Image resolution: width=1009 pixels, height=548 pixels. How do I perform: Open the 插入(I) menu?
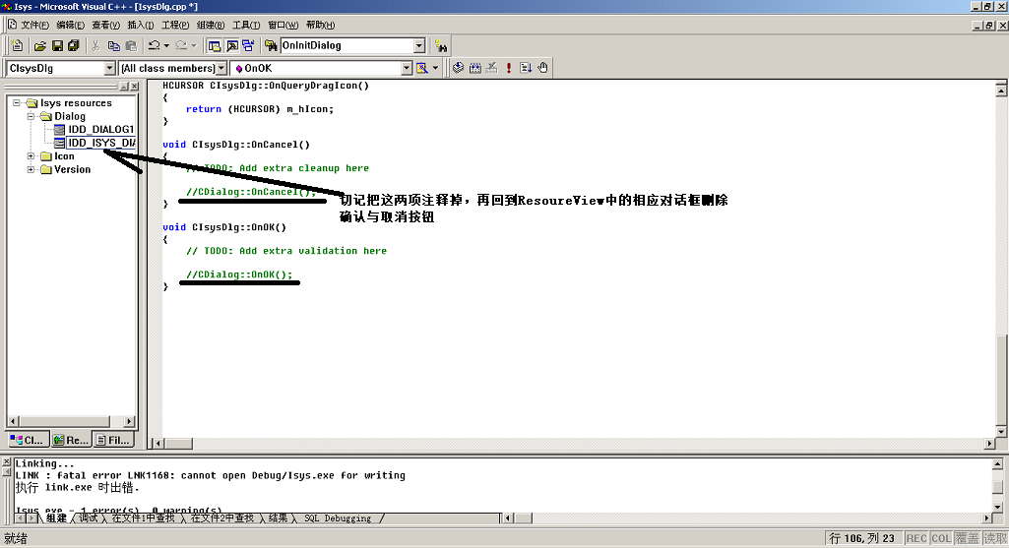(141, 25)
